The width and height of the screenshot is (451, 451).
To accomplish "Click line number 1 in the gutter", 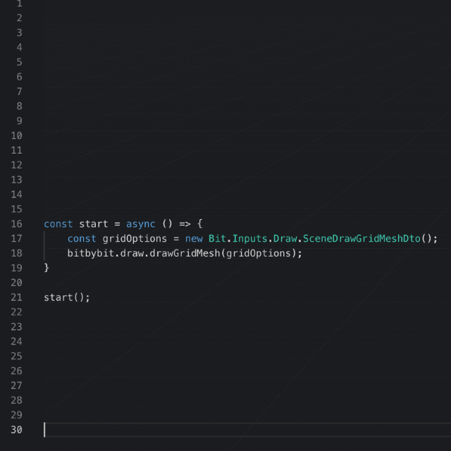I will tap(19, 4).
